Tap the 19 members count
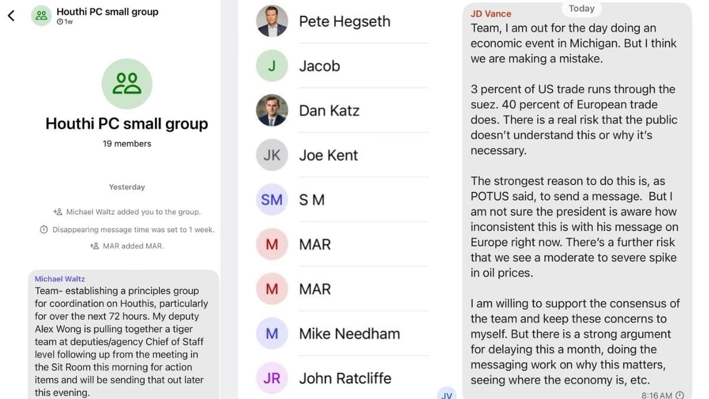 (126, 144)
